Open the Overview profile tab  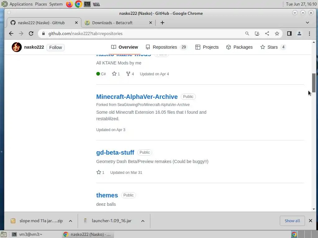pos(125,47)
